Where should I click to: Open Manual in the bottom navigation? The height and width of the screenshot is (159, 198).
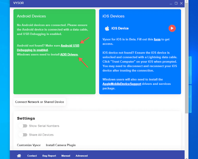(66, 156)
